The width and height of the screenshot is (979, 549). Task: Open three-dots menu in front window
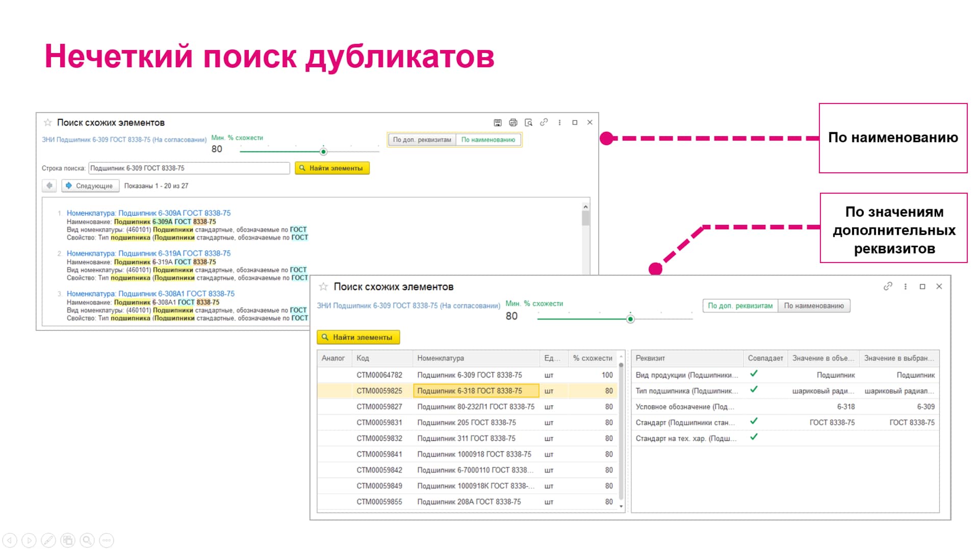[906, 286]
